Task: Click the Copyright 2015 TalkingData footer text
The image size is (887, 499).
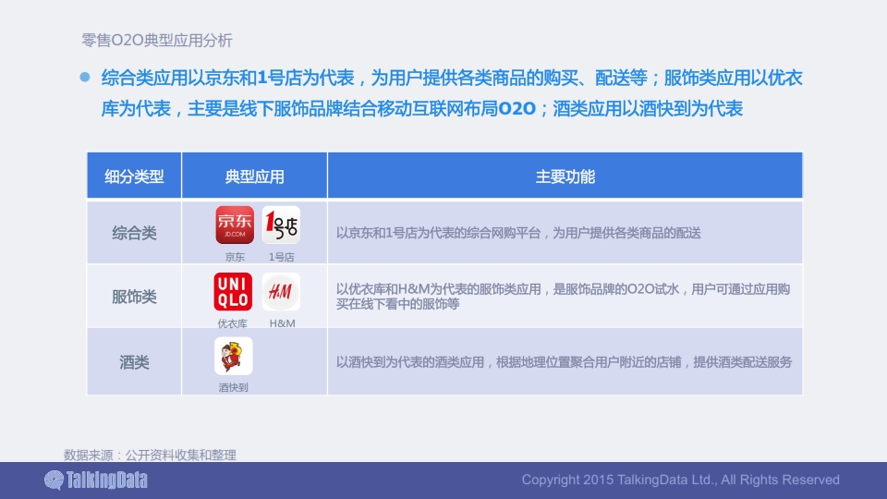Action: click(x=681, y=480)
